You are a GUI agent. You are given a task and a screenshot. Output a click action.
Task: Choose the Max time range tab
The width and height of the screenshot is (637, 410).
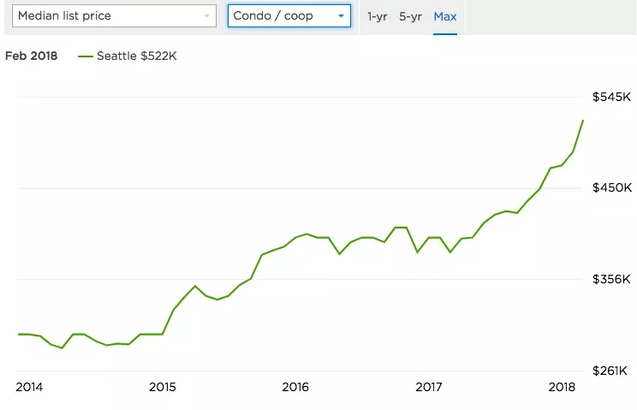pos(445,16)
